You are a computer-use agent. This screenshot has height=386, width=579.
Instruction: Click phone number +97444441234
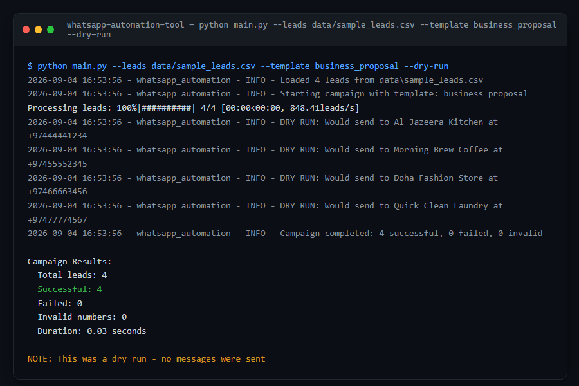pyautogui.click(x=57, y=136)
